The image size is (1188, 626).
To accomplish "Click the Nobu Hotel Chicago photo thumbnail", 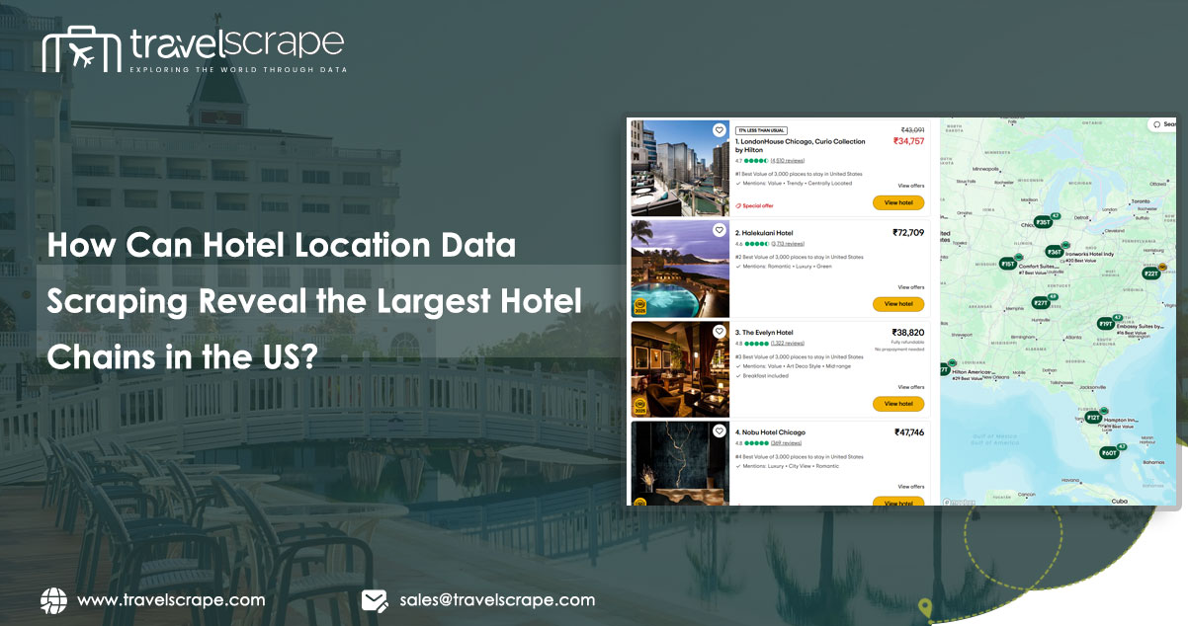I will [x=680, y=464].
